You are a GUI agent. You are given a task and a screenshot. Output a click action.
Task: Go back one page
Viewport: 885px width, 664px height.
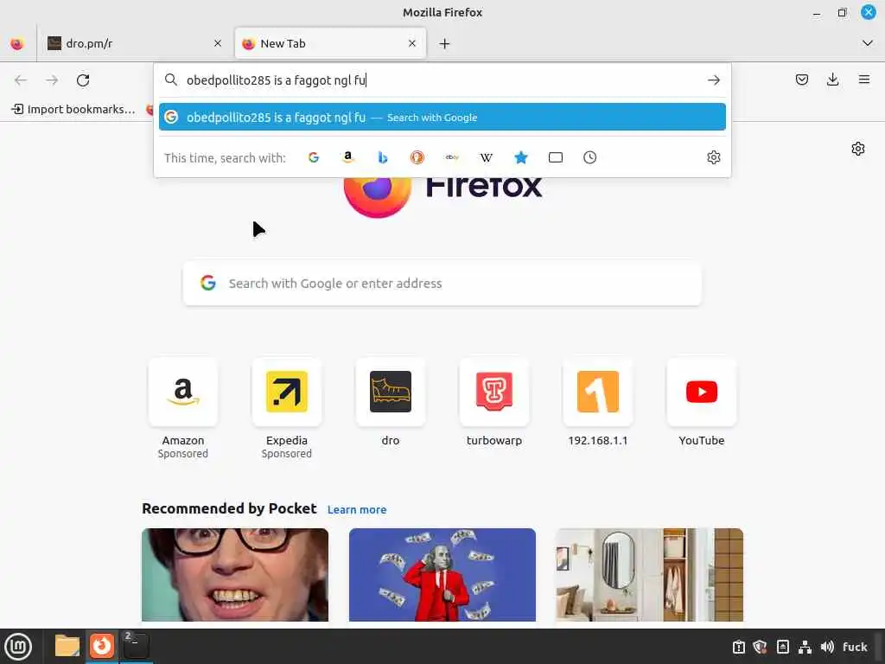(21, 80)
